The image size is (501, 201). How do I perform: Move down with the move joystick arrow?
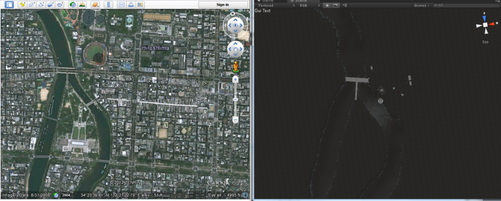coord(235,55)
